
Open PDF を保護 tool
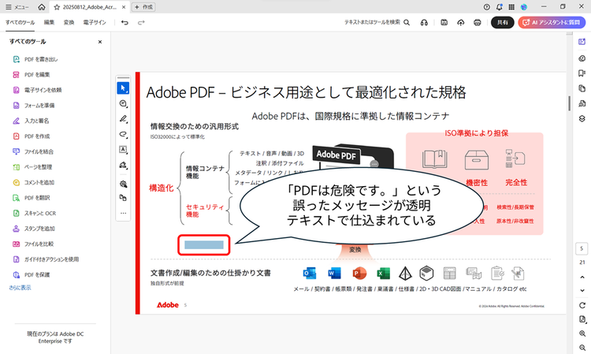click(x=32, y=275)
